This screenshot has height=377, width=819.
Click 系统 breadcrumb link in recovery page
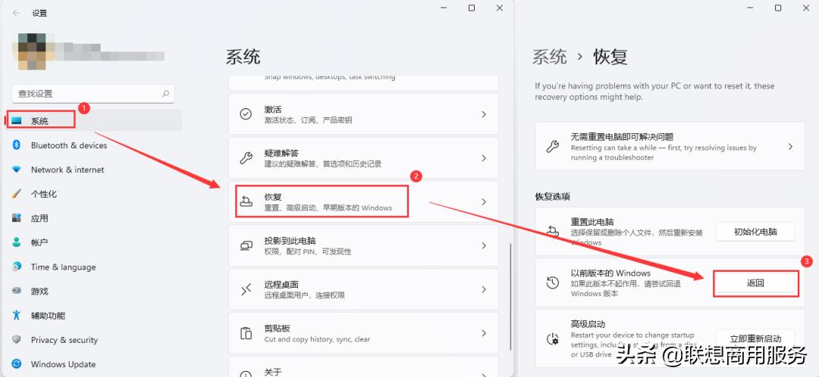coord(550,56)
